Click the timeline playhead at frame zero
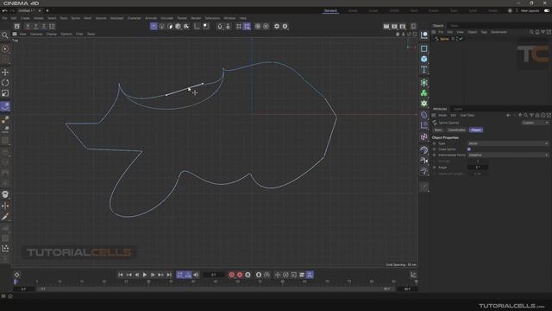The width and height of the screenshot is (552, 311). pos(16,282)
